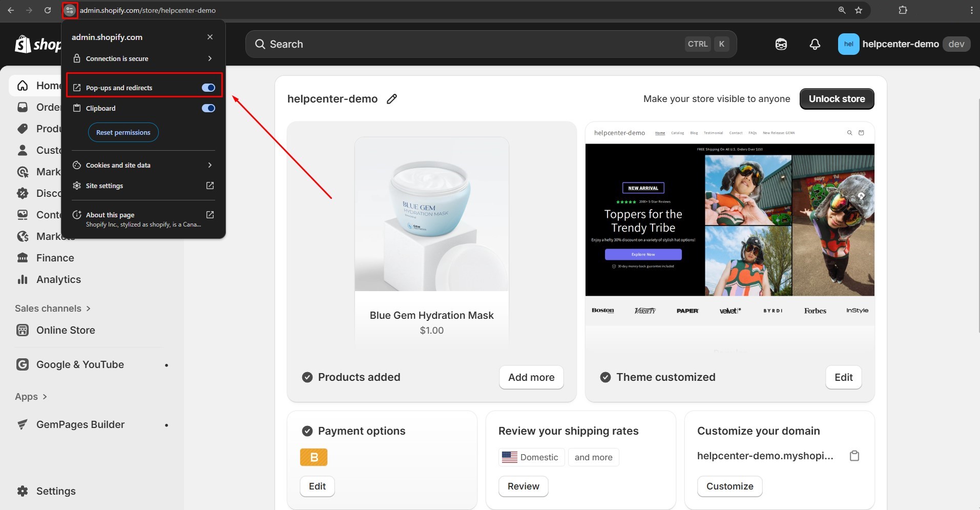The image size is (980, 510).
Task: Click the Reset permissions button
Action: tap(123, 132)
